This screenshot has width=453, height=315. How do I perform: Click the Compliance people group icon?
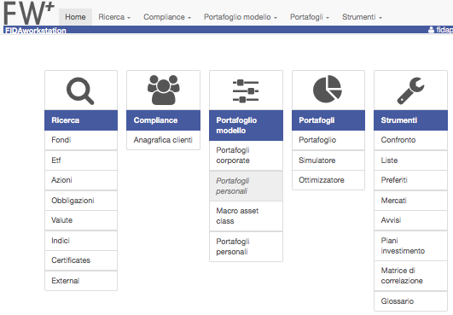pyautogui.click(x=164, y=90)
